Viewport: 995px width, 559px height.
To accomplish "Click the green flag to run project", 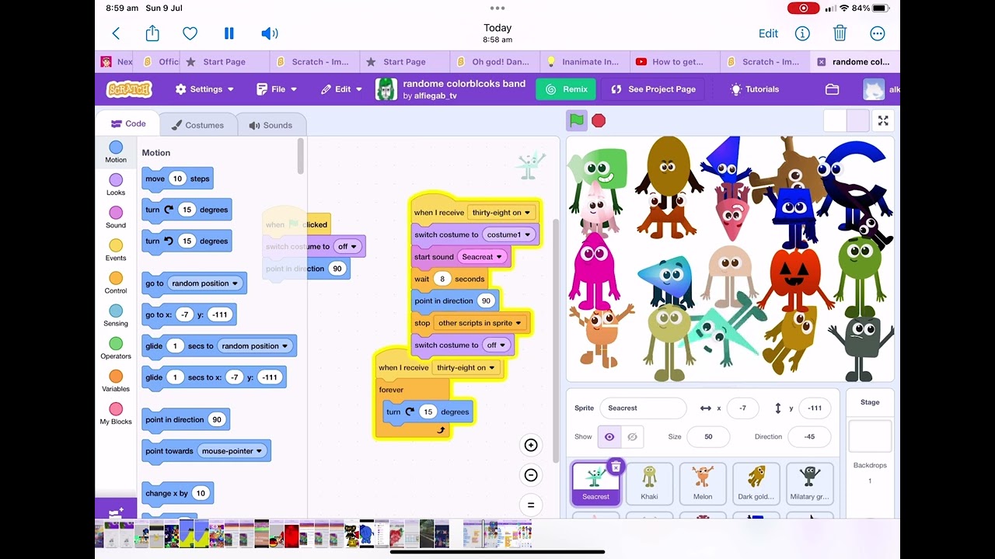I will pyautogui.click(x=577, y=120).
